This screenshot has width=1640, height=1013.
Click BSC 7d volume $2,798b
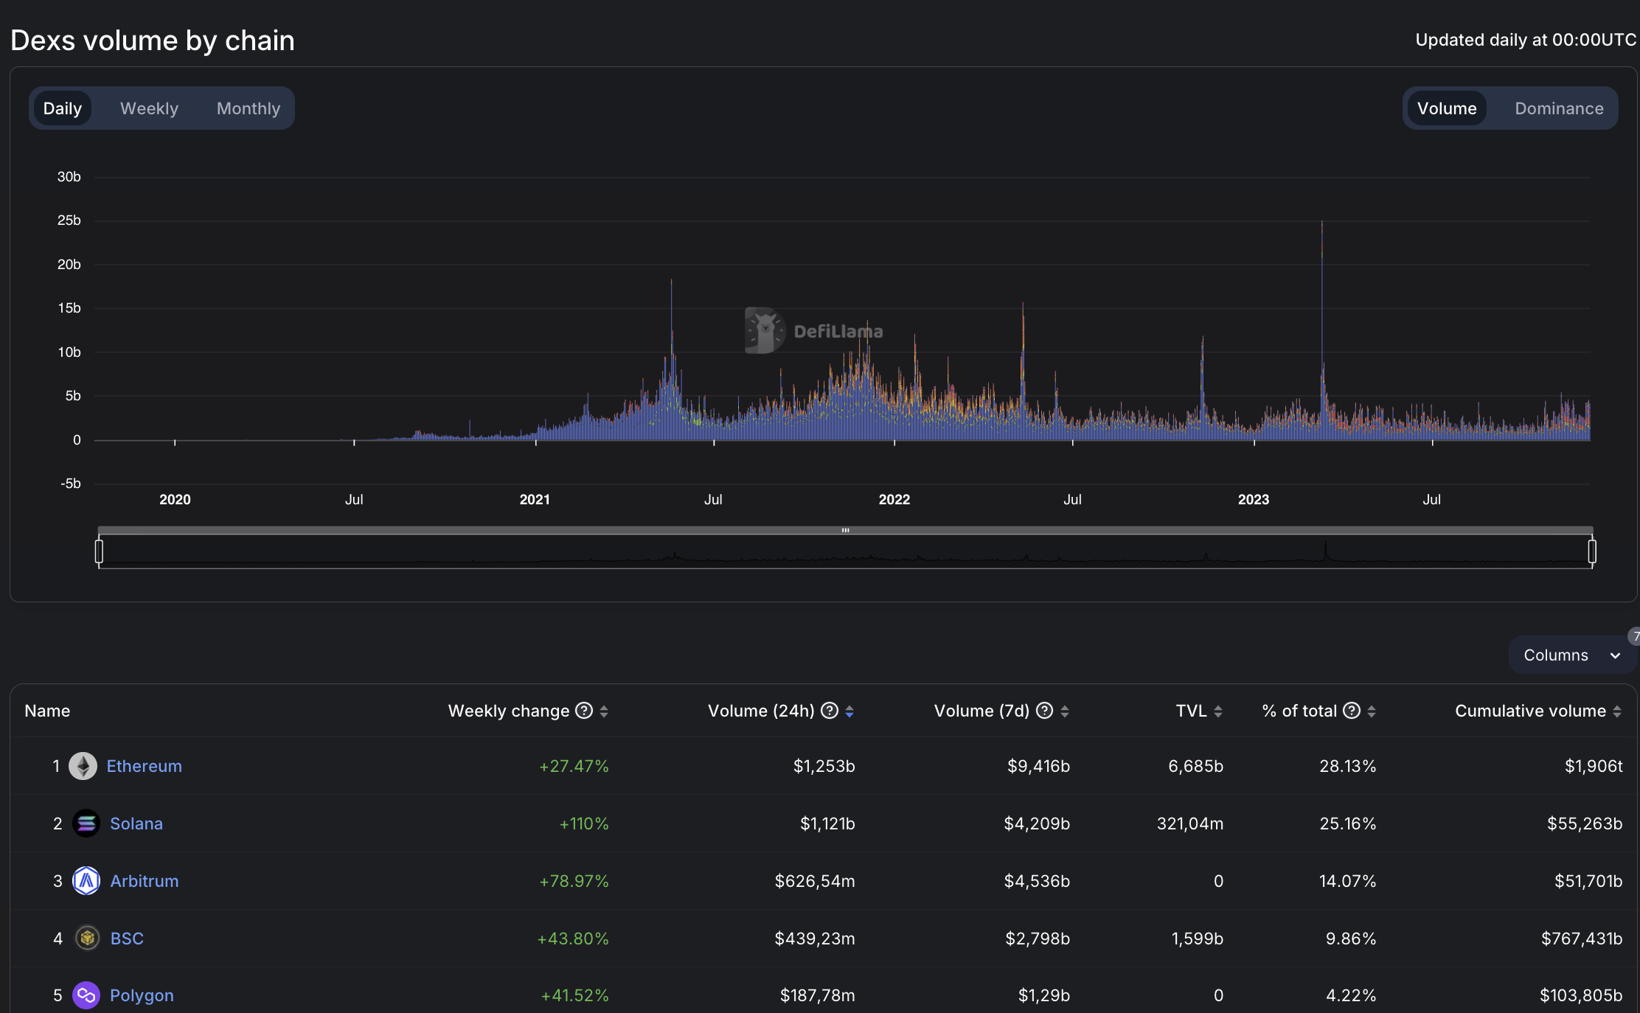(1038, 939)
